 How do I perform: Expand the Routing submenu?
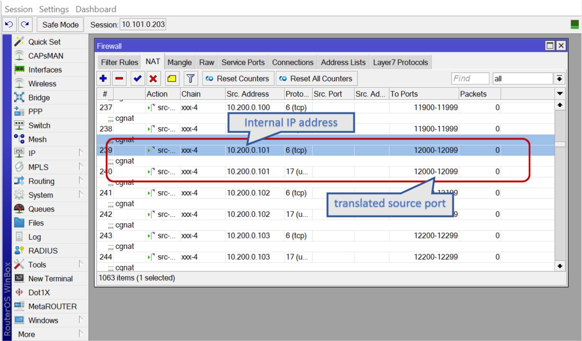pyautogui.click(x=81, y=181)
